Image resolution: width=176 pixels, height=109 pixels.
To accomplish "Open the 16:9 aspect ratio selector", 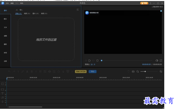I will [x=93, y=64].
